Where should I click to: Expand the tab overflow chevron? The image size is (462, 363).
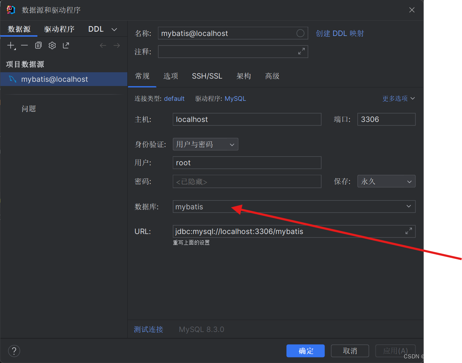tap(114, 29)
